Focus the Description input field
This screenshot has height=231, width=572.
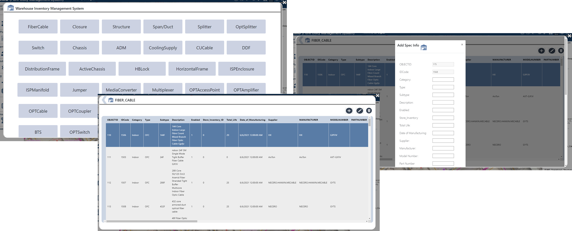click(443, 103)
